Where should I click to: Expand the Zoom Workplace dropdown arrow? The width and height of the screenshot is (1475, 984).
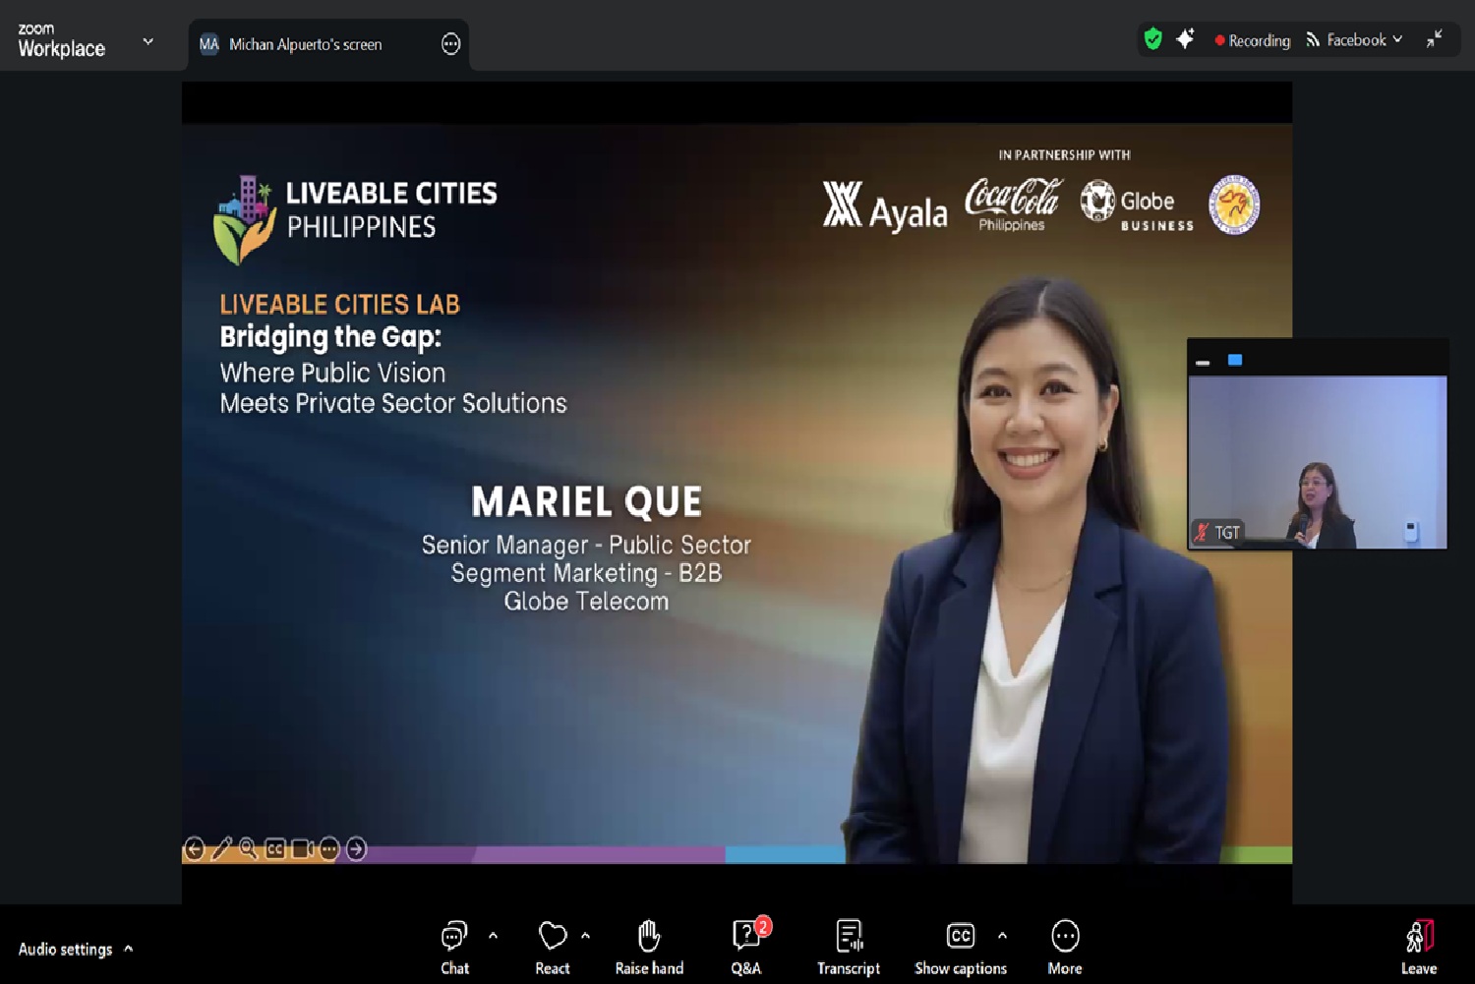click(x=148, y=41)
